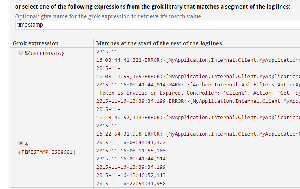
Task: Select the %{GREEDYDATA} radio button
Action: pyautogui.click(x=21, y=52)
